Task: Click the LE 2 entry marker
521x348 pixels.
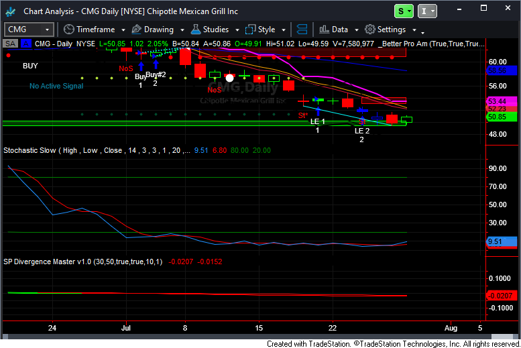Action: [x=362, y=131]
